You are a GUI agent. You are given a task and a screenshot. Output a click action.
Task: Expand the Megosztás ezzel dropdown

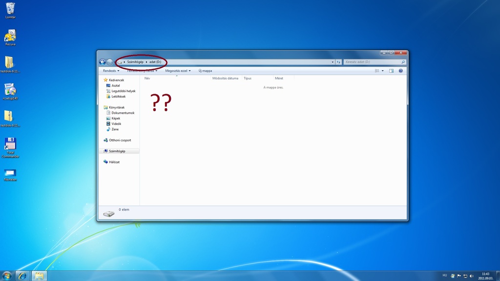click(178, 71)
